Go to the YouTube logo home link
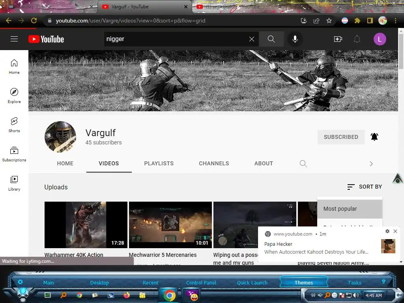 pyautogui.click(x=46, y=39)
